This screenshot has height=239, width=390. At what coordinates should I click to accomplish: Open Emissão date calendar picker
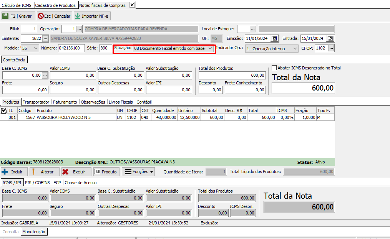(x=274, y=38)
